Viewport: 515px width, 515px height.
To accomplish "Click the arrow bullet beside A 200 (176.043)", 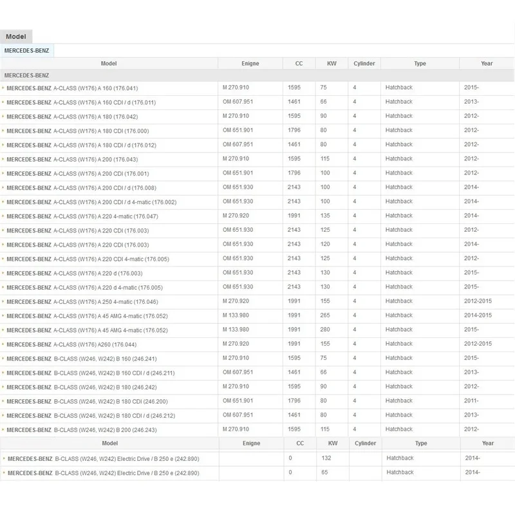I will 3,159.
